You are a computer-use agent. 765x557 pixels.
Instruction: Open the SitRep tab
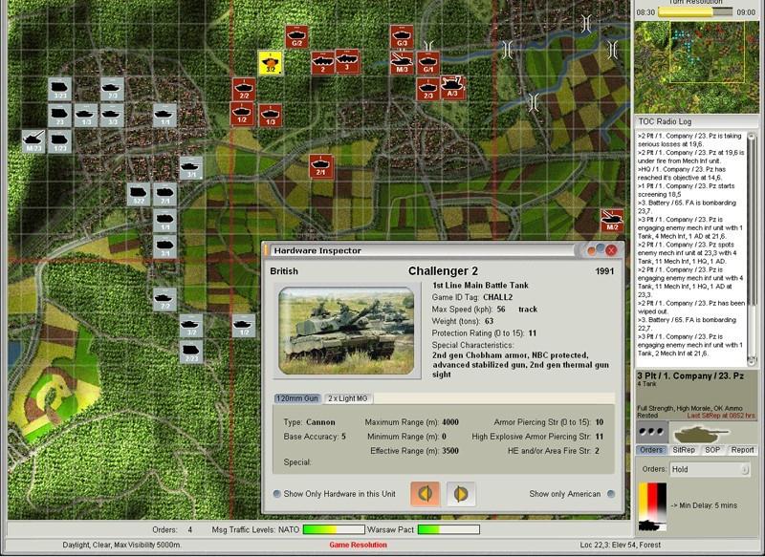[x=684, y=449]
